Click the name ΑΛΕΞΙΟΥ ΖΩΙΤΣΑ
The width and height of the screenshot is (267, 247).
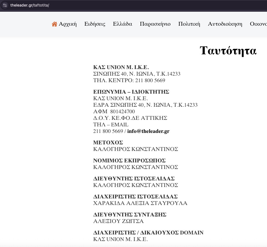[x=118, y=221]
